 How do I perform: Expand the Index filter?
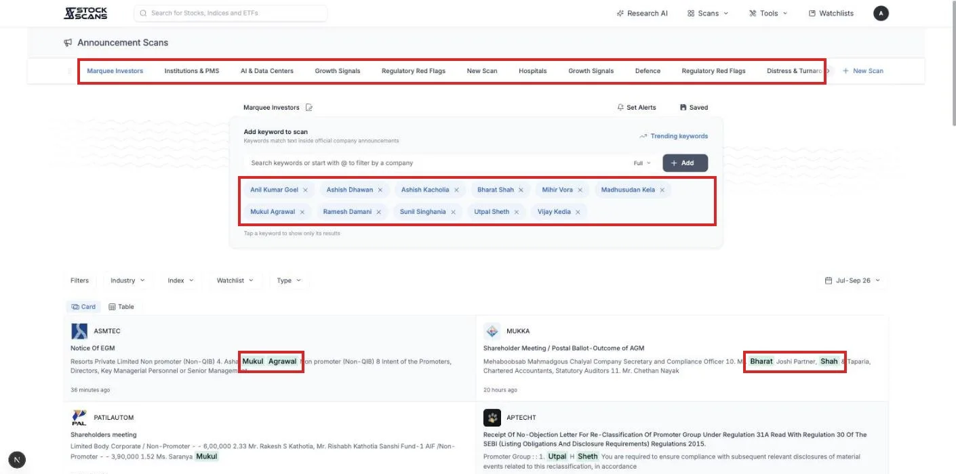(x=180, y=280)
